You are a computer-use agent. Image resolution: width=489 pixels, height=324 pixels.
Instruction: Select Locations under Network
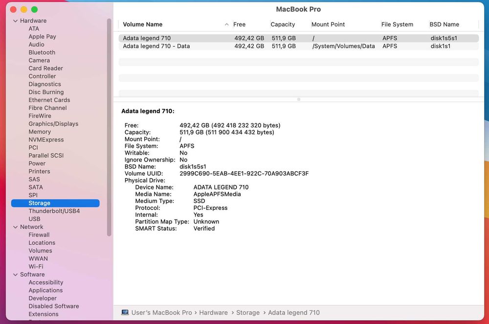click(x=42, y=243)
